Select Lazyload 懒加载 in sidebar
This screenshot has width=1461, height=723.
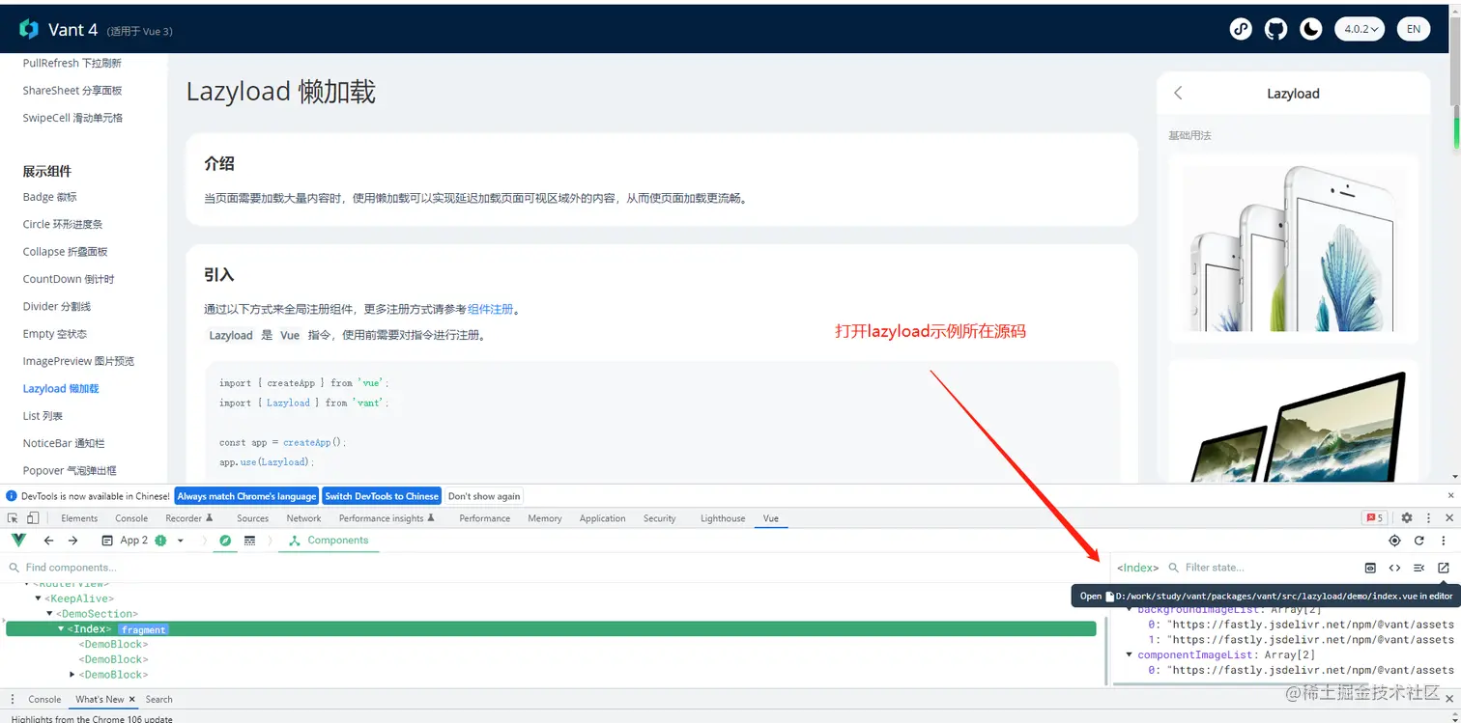pyautogui.click(x=61, y=388)
